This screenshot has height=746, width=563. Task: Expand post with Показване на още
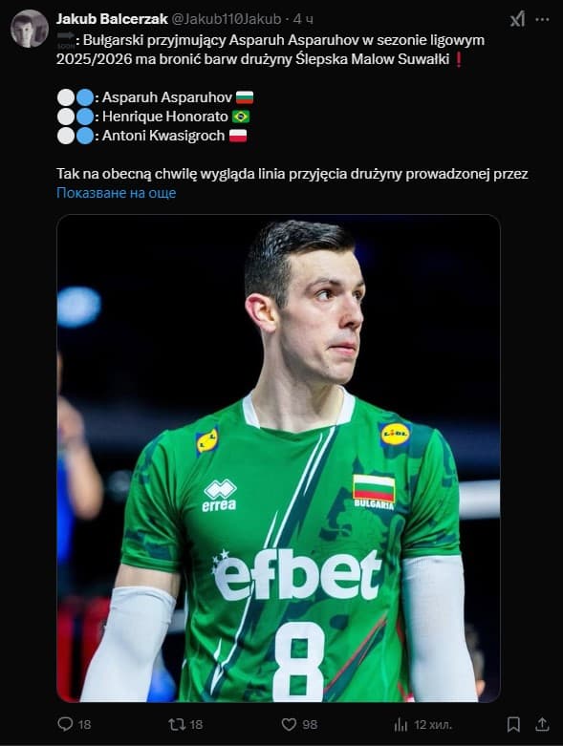116,193
